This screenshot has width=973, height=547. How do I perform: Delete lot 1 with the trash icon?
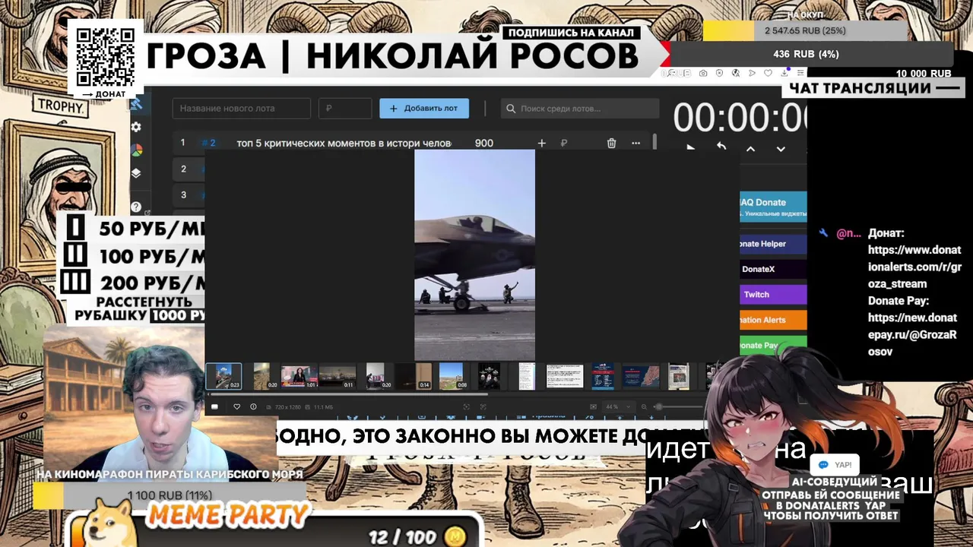[x=611, y=143]
